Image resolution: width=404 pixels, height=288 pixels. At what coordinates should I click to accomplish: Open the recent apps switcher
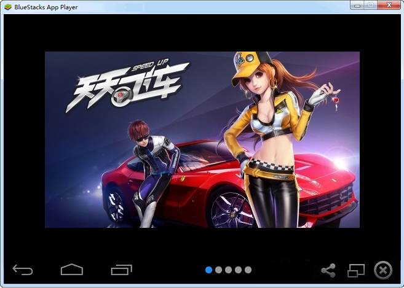[x=121, y=270]
